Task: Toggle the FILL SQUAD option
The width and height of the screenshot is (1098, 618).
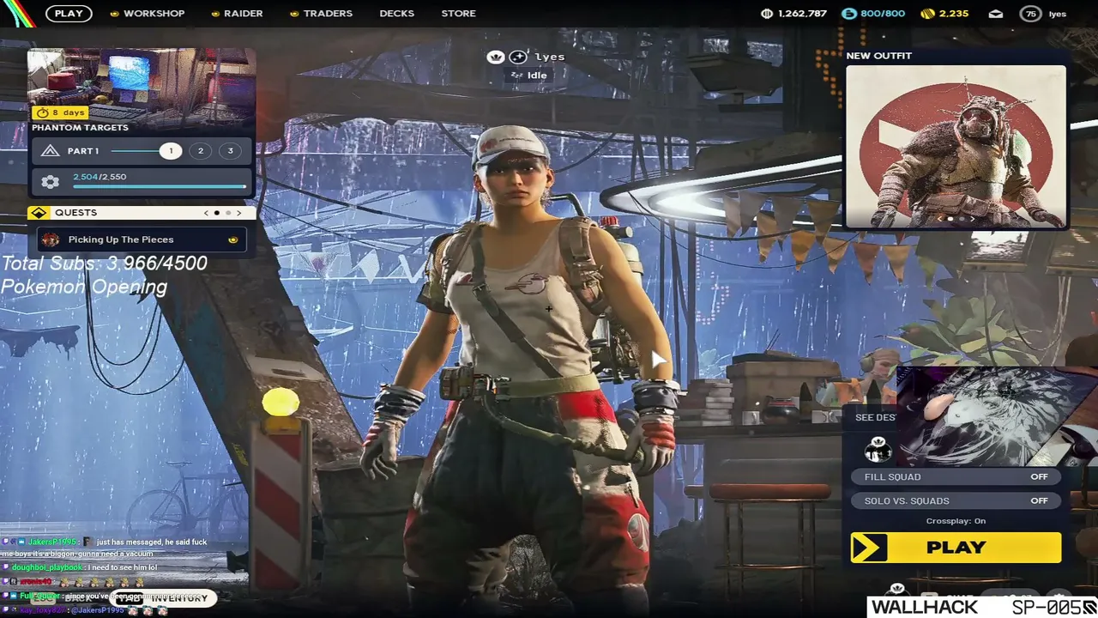Action: click(956, 477)
